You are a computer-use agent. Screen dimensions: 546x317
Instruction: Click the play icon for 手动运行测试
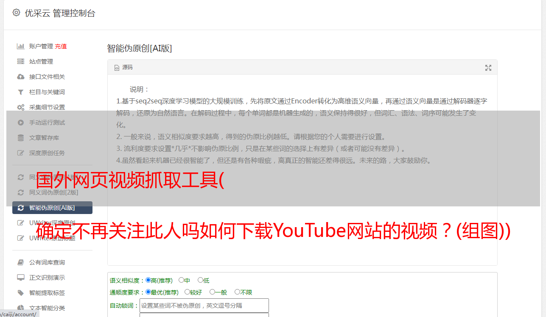[20, 122]
